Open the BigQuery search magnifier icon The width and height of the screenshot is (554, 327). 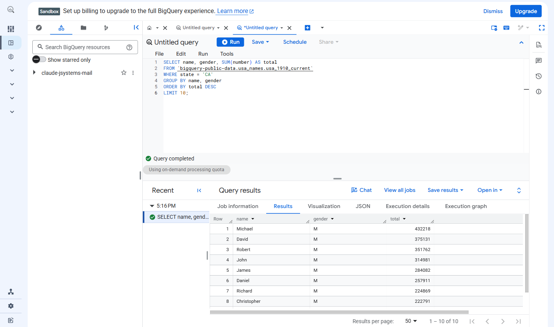11,10
